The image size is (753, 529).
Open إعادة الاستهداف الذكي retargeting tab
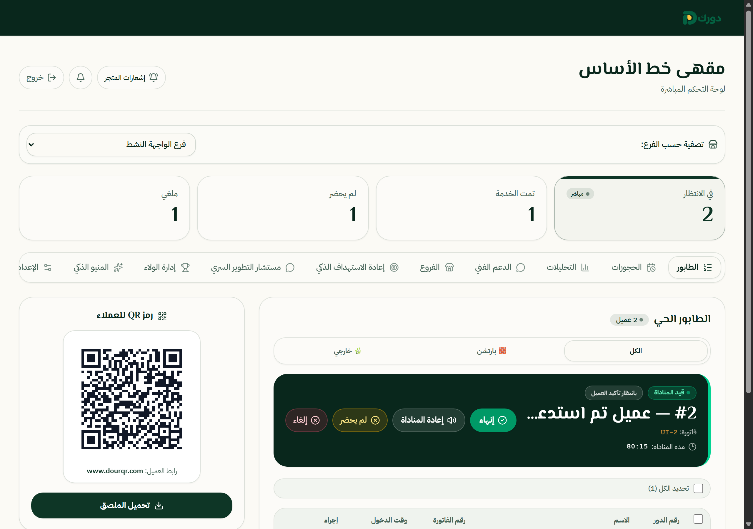[x=357, y=267]
